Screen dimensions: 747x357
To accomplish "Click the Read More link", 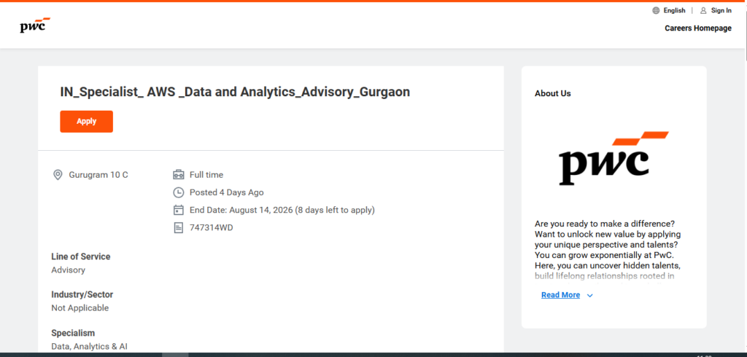I will coord(560,295).
